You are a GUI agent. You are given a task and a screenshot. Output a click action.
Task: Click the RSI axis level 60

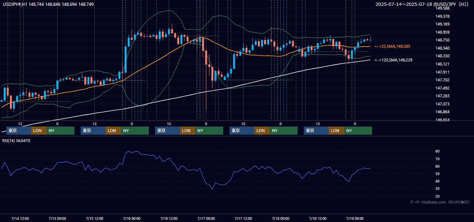tap(438, 166)
